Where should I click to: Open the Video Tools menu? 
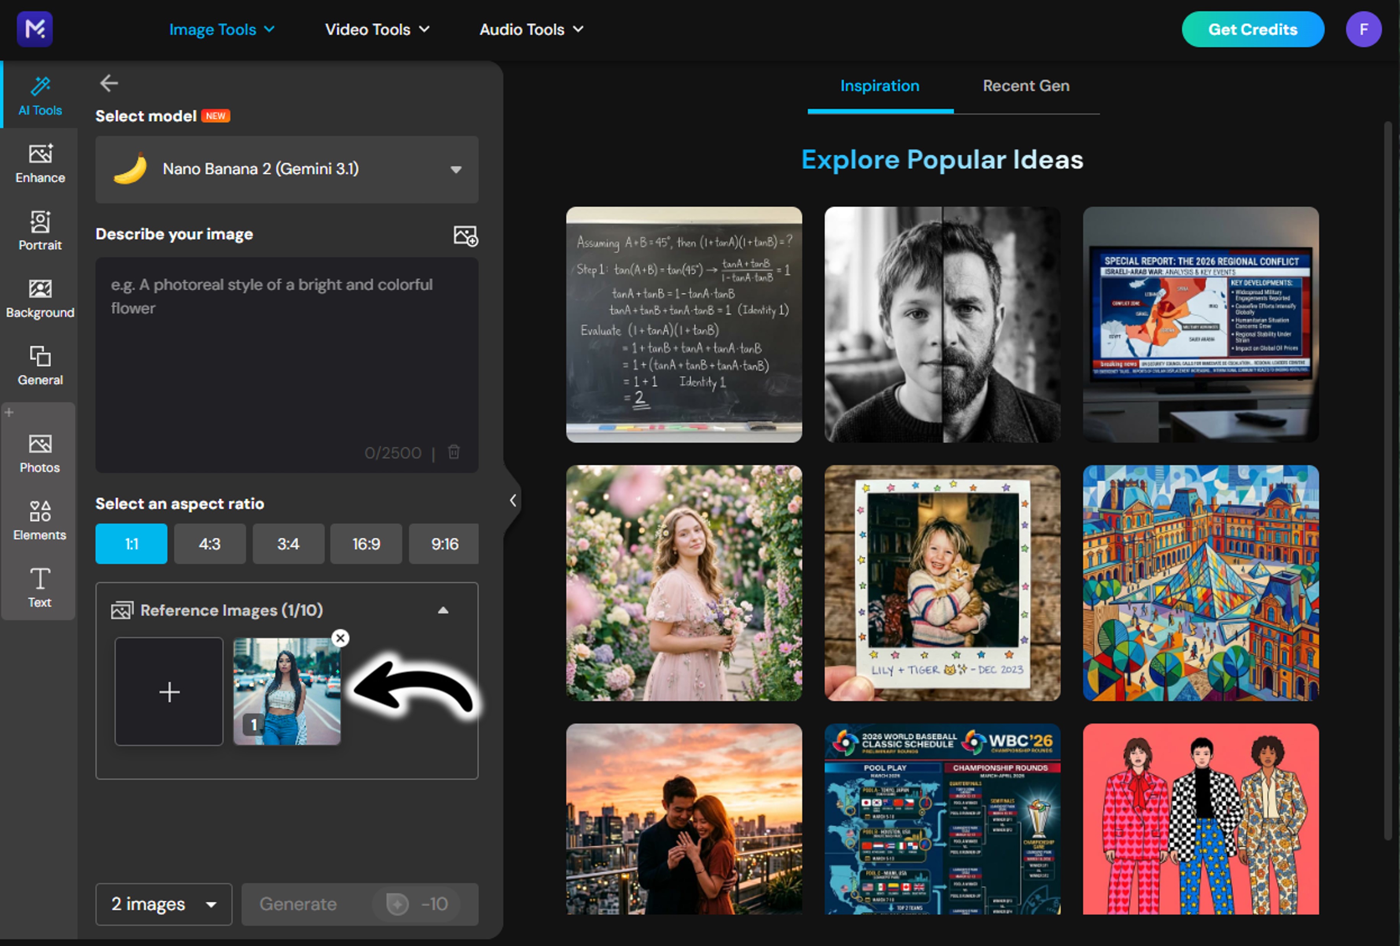pyautogui.click(x=377, y=29)
